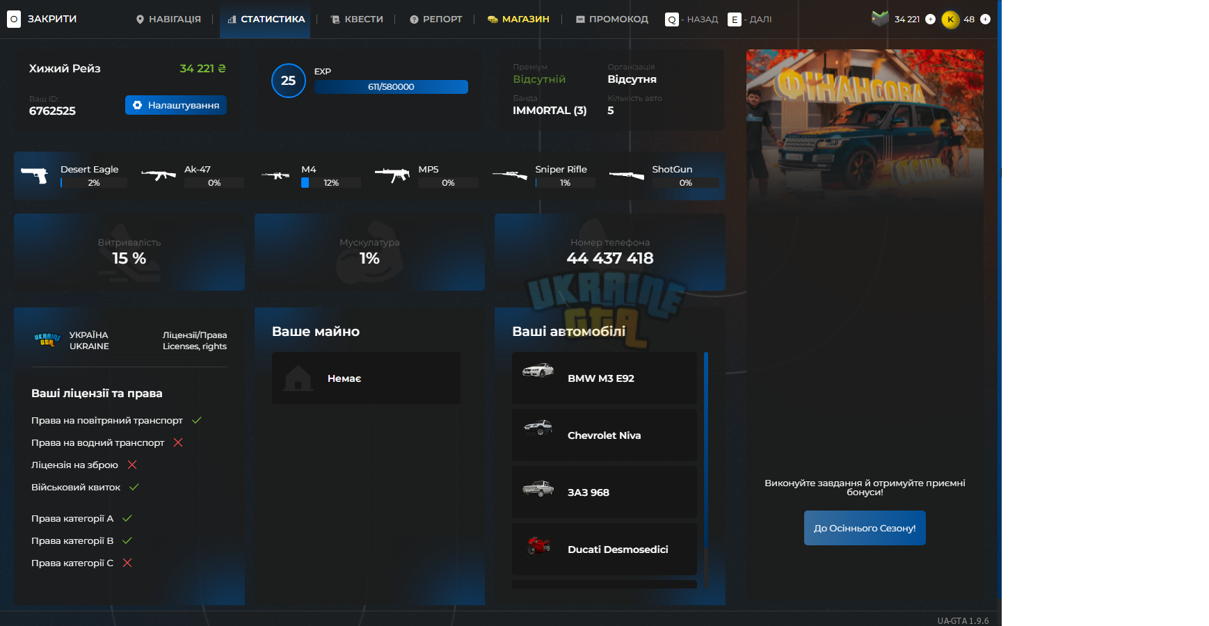The image size is (1209, 626).
Task: Click the cash stack icon in header
Action: [880, 19]
